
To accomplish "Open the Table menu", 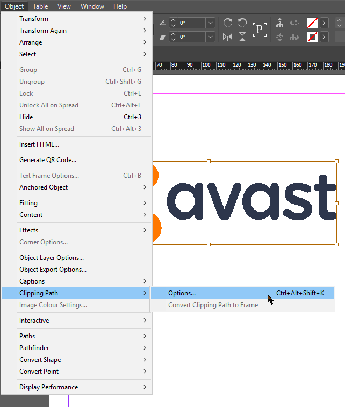I will tap(40, 6).
